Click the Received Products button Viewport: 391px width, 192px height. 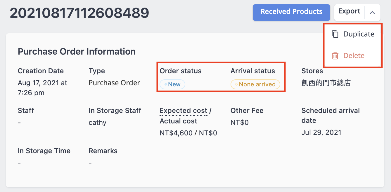(291, 12)
